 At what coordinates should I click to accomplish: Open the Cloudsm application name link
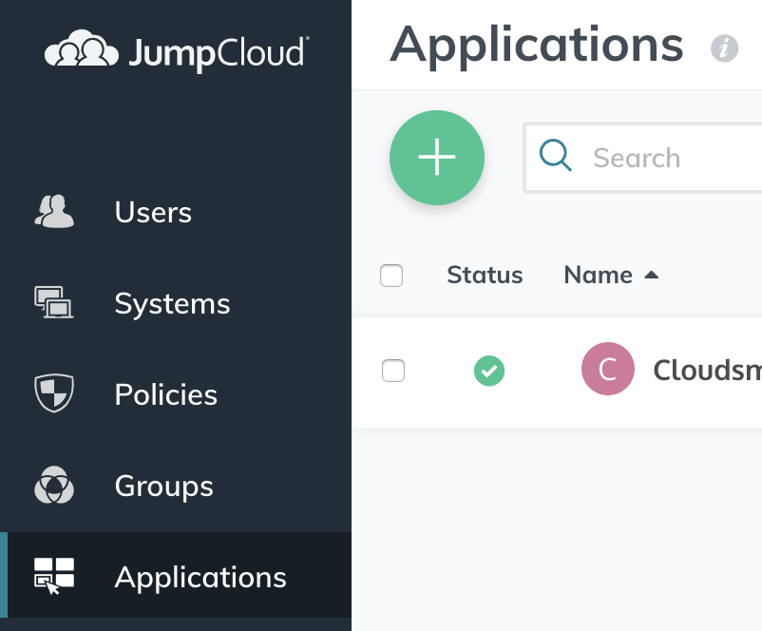pos(706,370)
